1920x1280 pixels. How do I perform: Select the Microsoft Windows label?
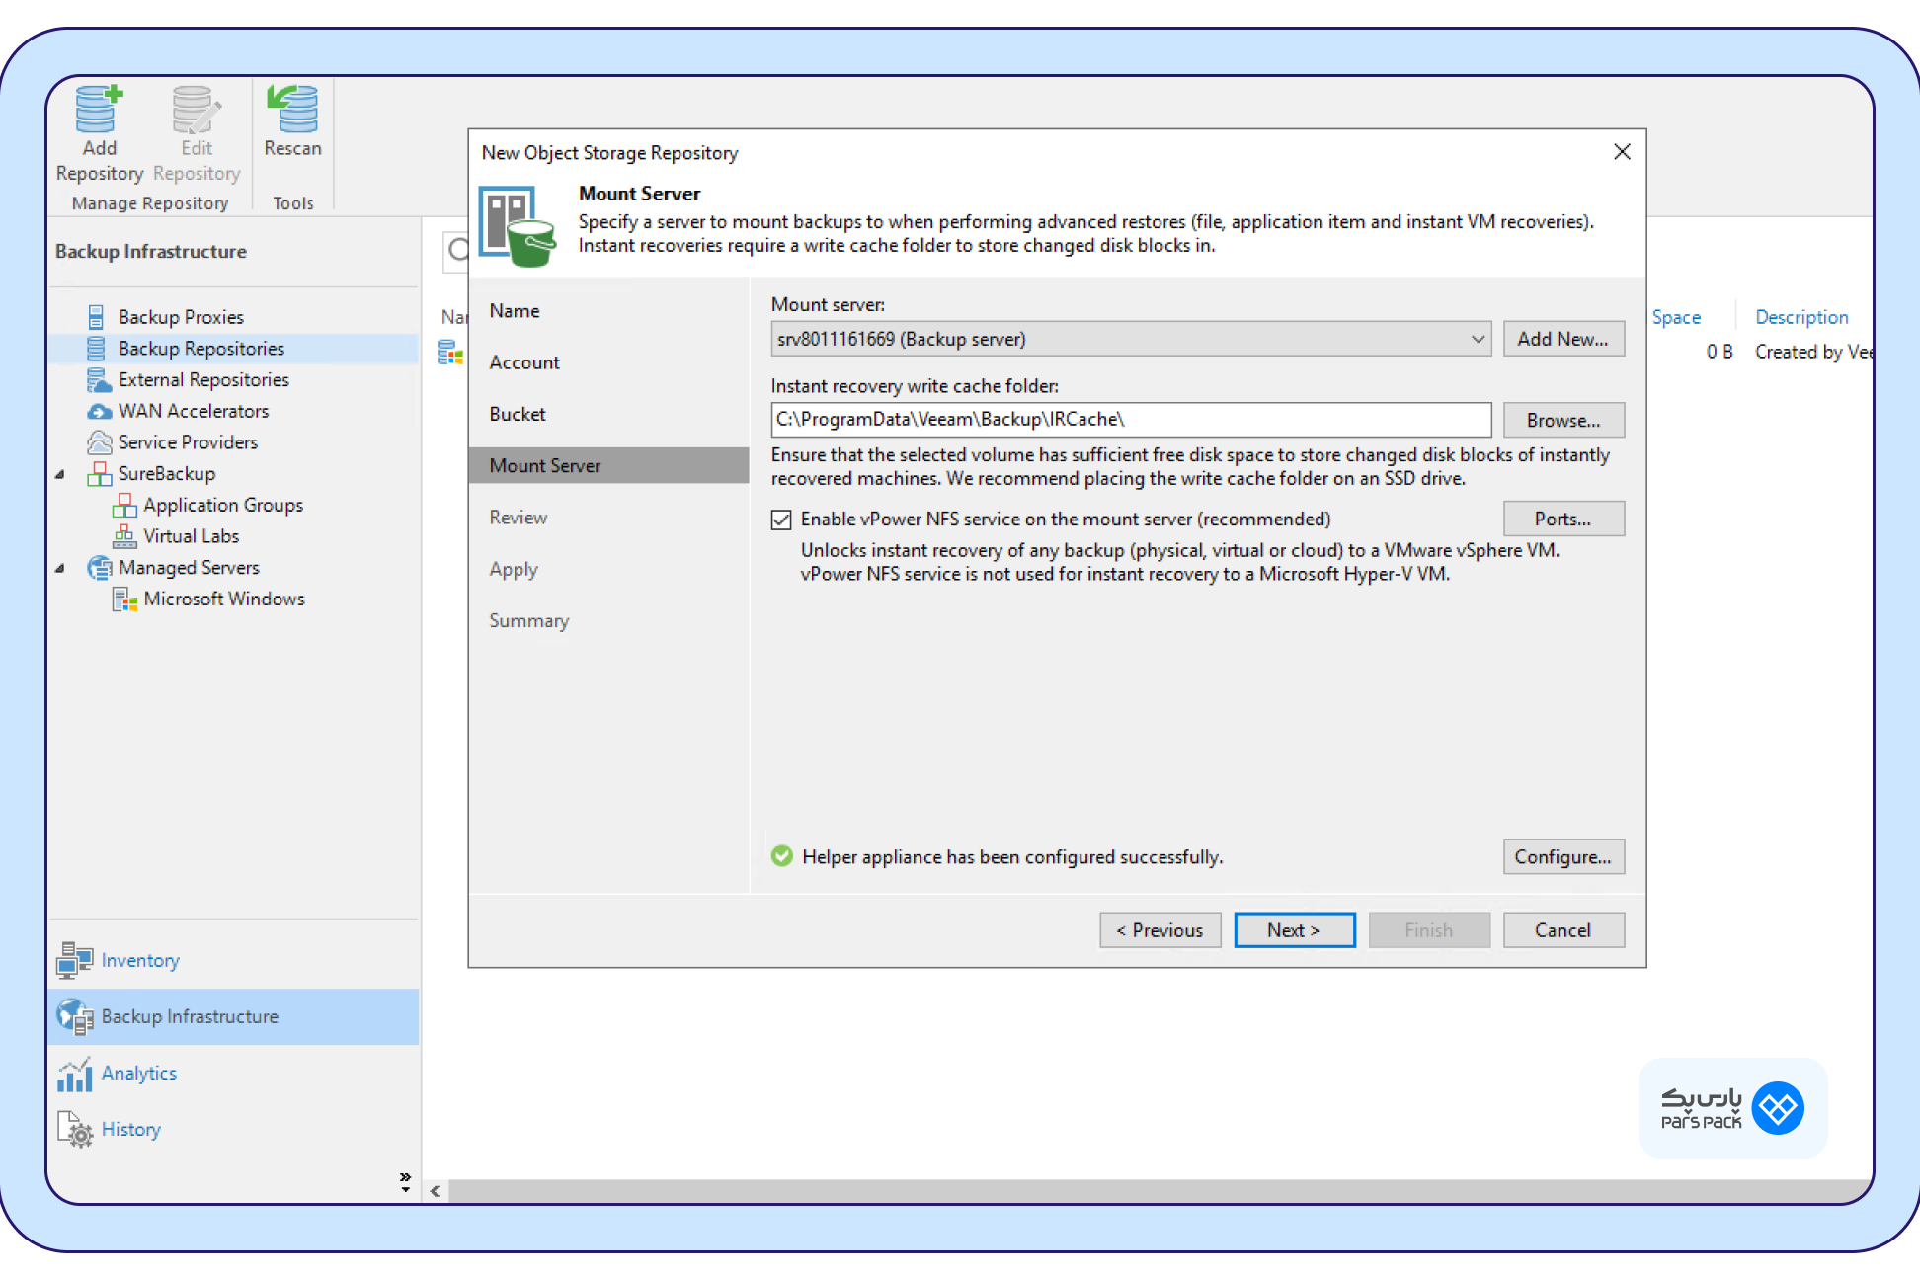tap(224, 600)
